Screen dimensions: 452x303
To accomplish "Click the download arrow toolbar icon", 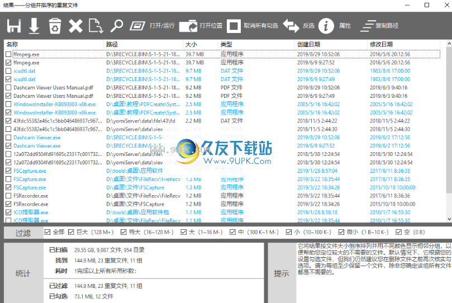I will [34, 26].
